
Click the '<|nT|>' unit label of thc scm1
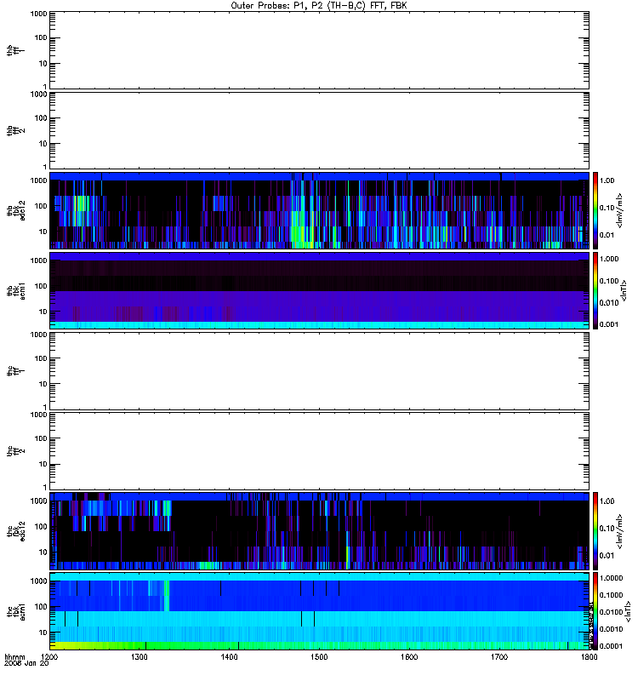point(627,611)
